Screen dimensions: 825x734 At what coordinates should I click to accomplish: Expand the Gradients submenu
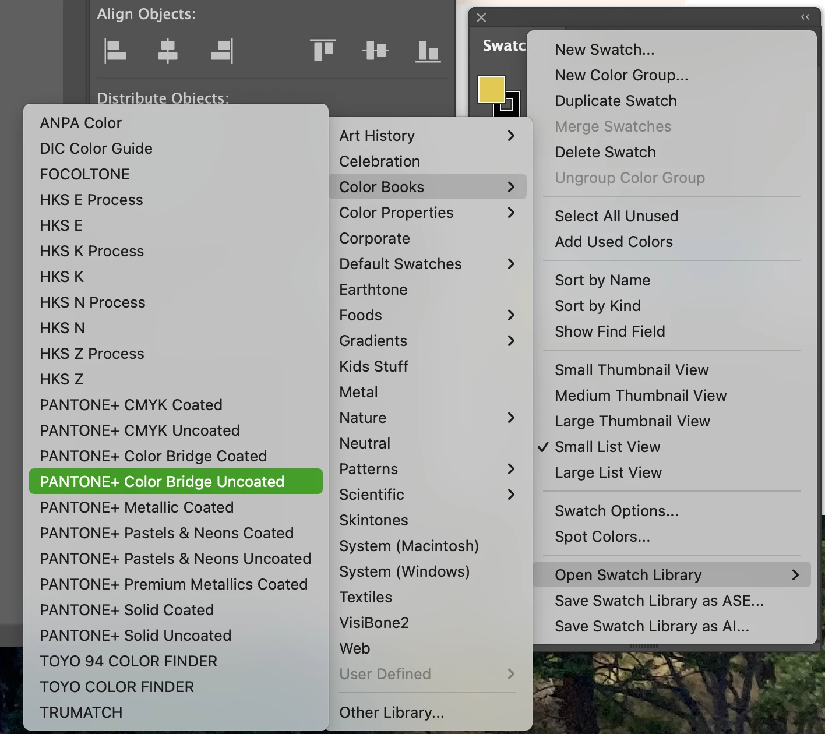pos(428,341)
